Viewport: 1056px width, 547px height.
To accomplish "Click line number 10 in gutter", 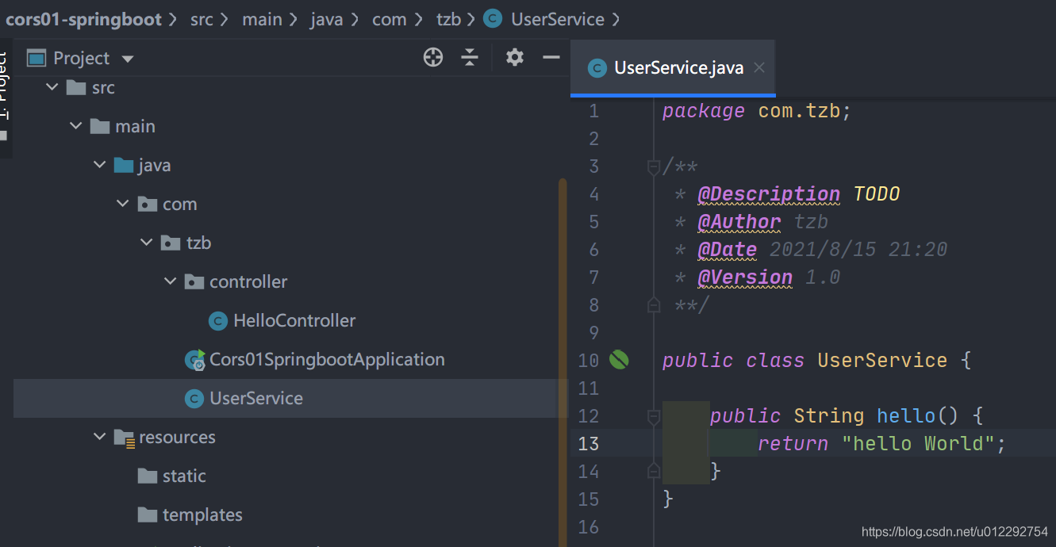I will [588, 360].
